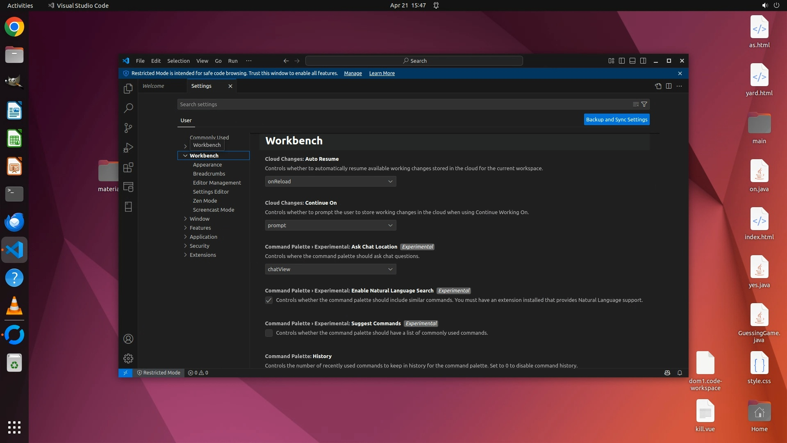
Task: Disable Enable Natural Language Search checkbox
Action: point(269,300)
